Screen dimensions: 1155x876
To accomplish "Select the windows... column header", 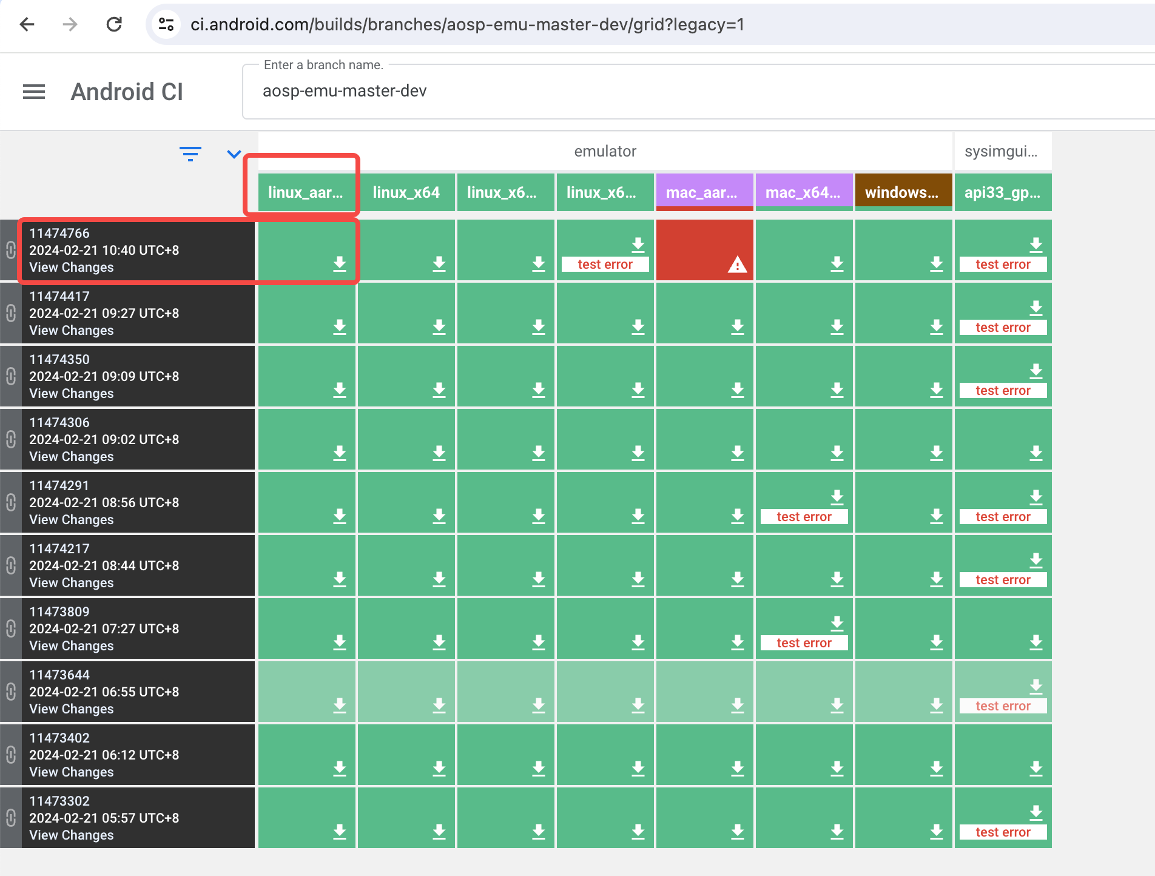I will pyautogui.click(x=904, y=192).
